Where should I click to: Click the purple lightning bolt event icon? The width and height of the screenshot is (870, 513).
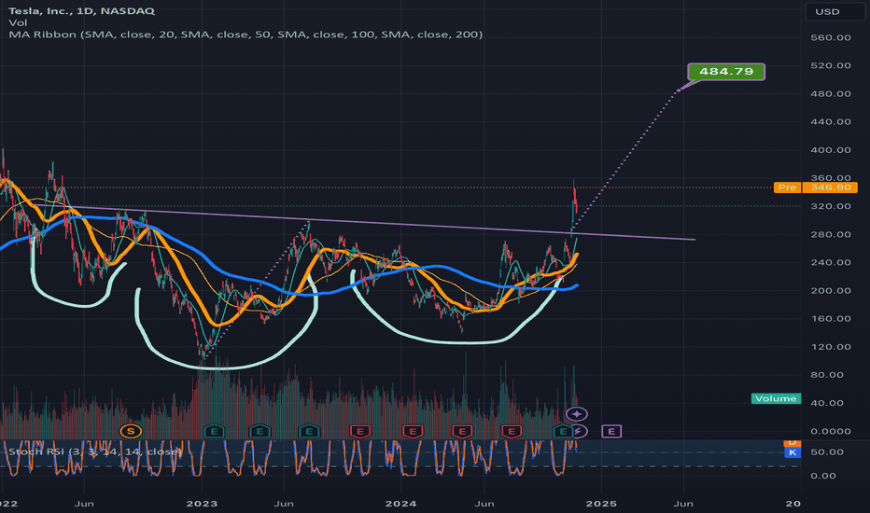[x=579, y=431]
